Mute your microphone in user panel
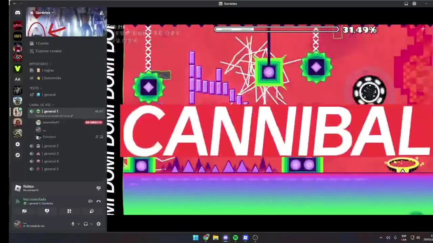 [x=73, y=224]
